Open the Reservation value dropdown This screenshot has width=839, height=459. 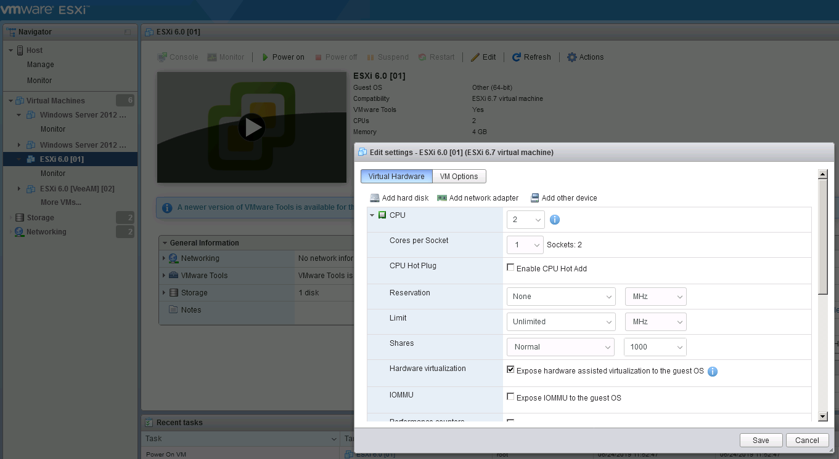point(561,297)
